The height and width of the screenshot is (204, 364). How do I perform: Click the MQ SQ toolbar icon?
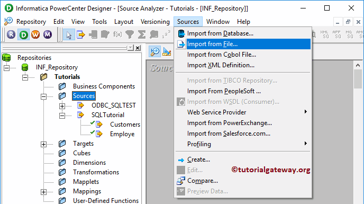point(349,34)
